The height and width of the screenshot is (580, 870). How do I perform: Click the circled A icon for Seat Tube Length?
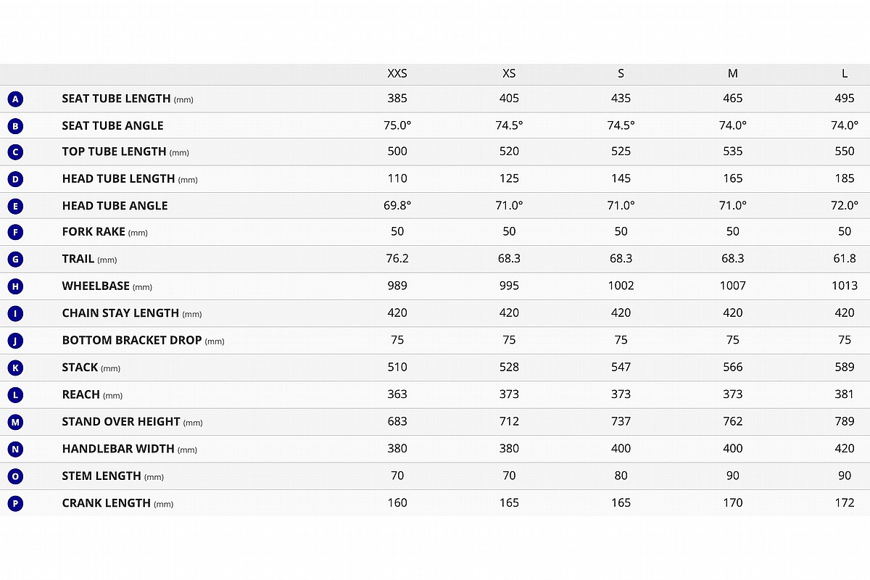pyautogui.click(x=15, y=99)
